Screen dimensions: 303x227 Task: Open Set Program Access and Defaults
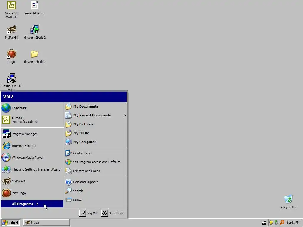pos(96,162)
